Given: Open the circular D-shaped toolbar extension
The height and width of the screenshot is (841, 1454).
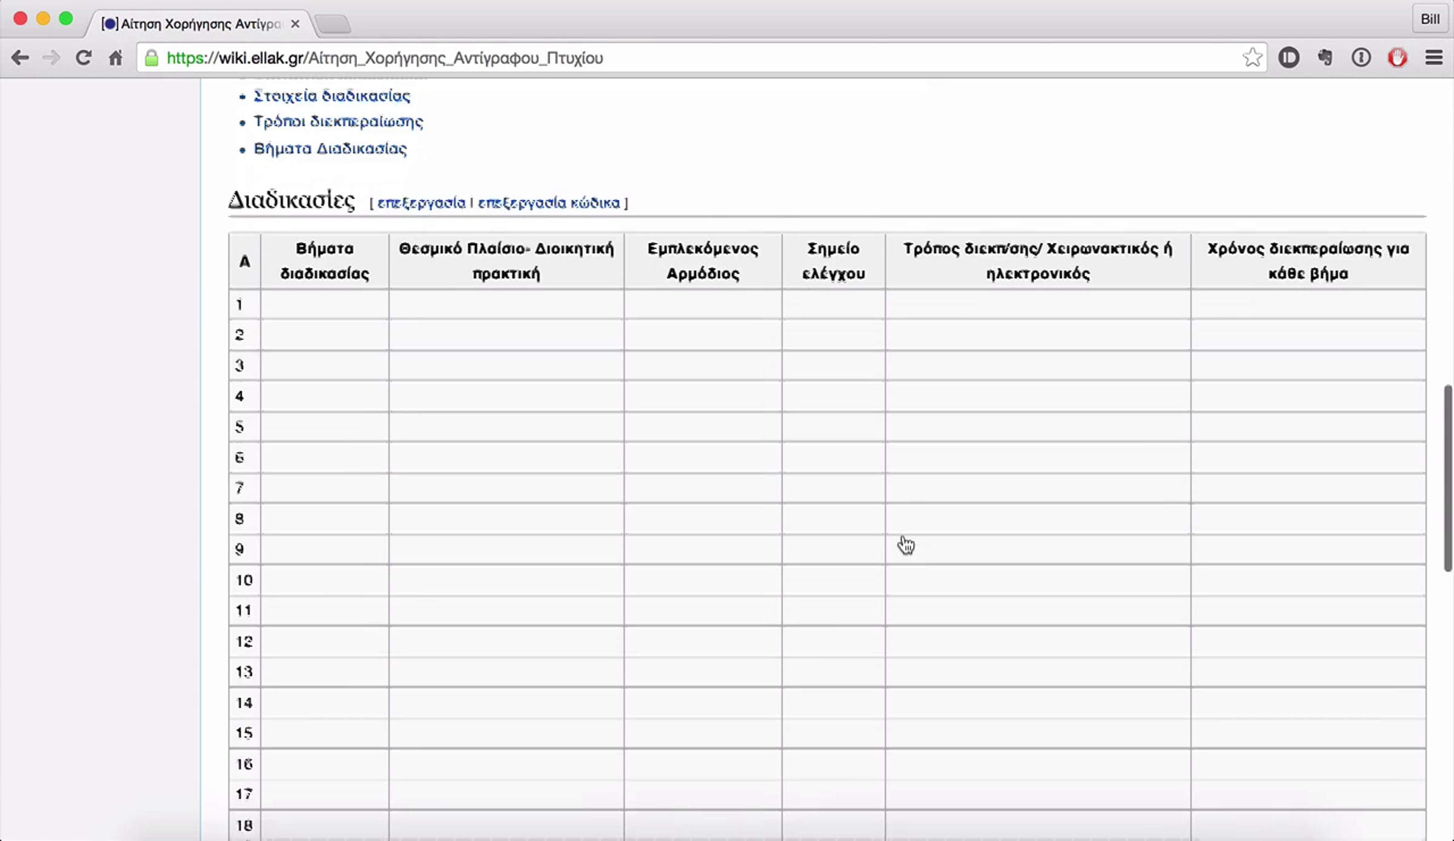Looking at the screenshot, I should (1289, 58).
